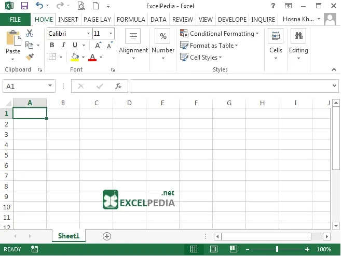Open the Name Box dropdown arrow
The image size is (342, 256).
pyautogui.click(x=50, y=86)
